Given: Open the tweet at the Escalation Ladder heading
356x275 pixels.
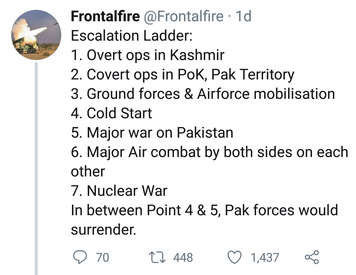Looking at the screenshot, I should [x=132, y=36].
